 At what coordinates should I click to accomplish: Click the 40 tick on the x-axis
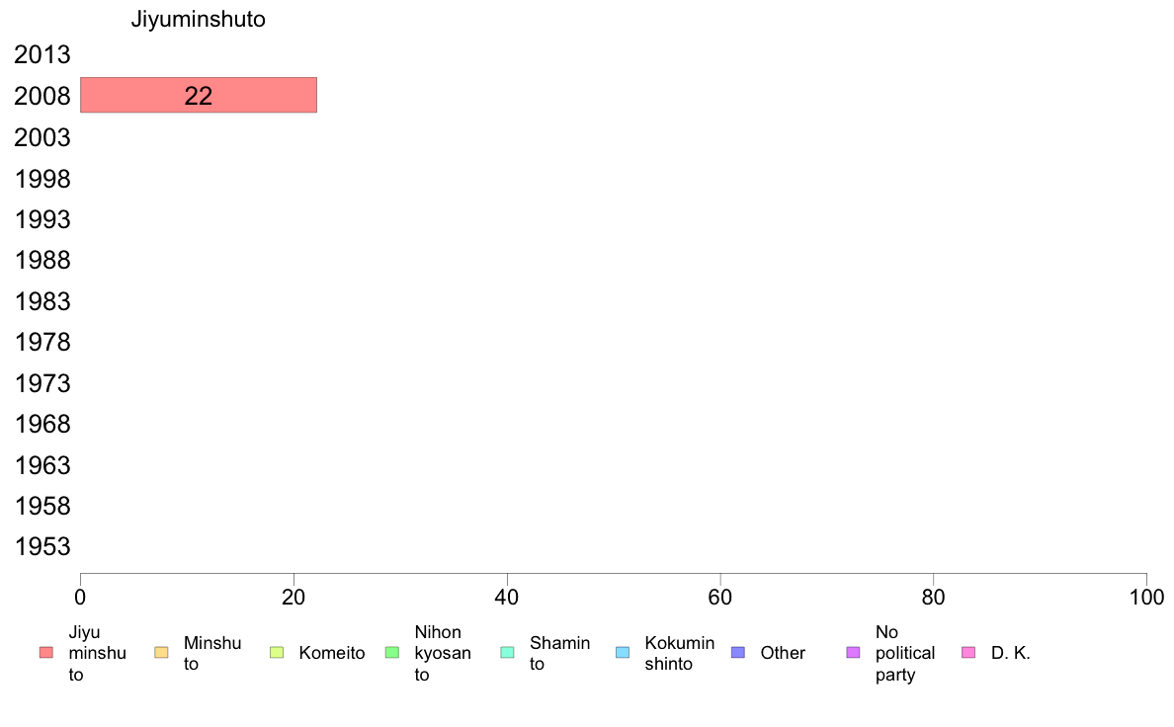coord(507,597)
